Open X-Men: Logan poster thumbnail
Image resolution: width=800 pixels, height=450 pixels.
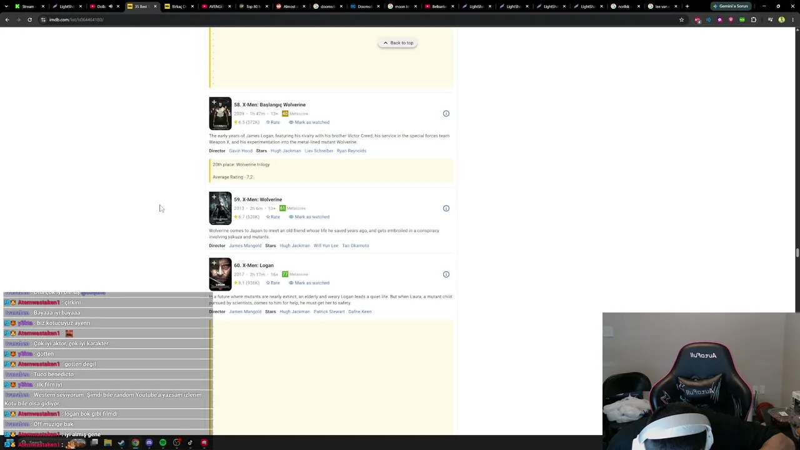pos(220,274)
